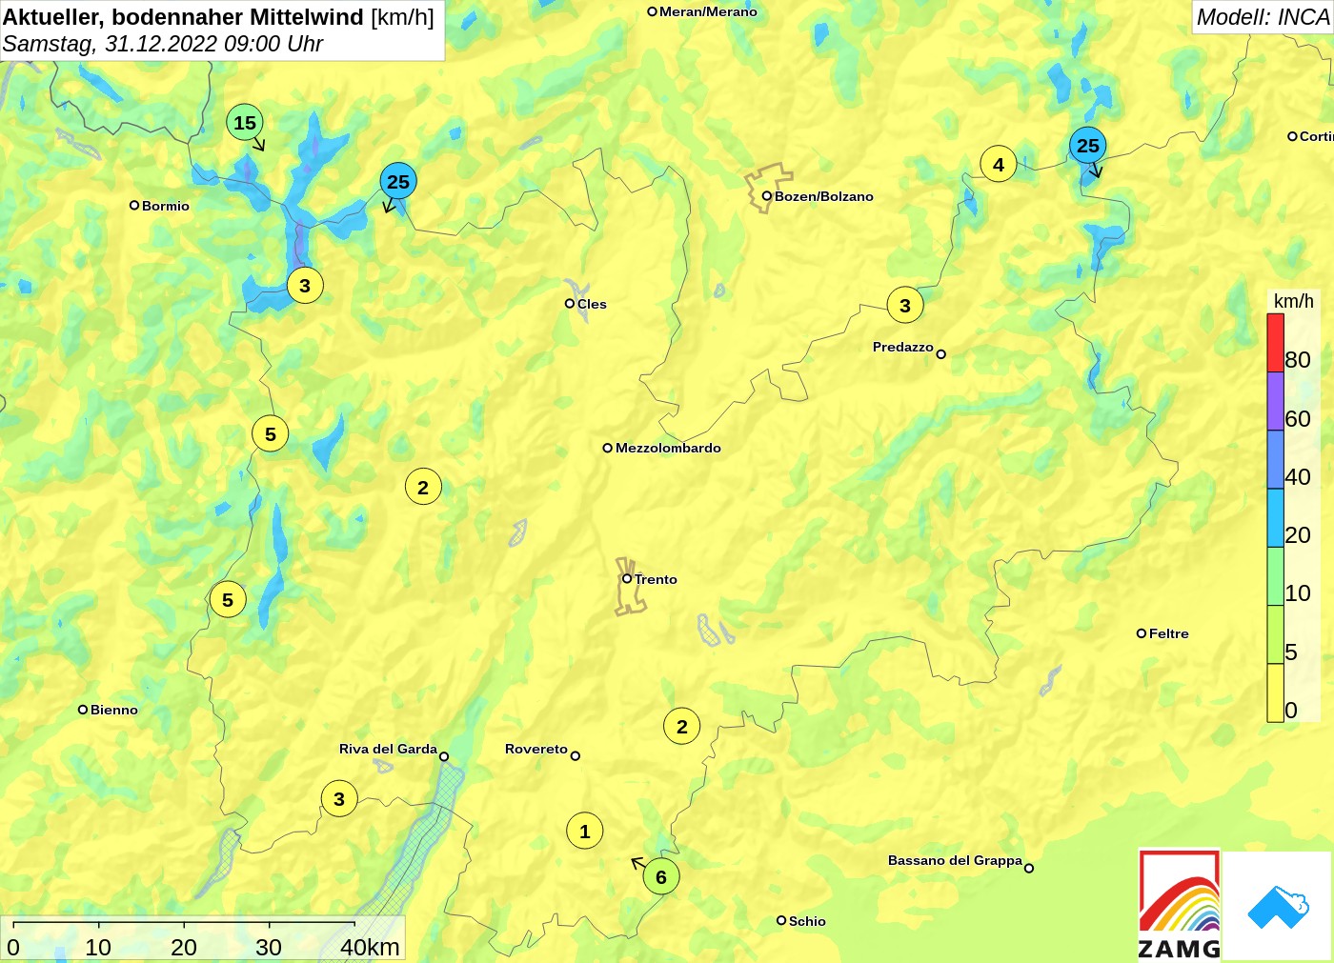Viewport: 1334px width, 963px height.
Task: Click the '30' scale bar label
Action: 269,947
